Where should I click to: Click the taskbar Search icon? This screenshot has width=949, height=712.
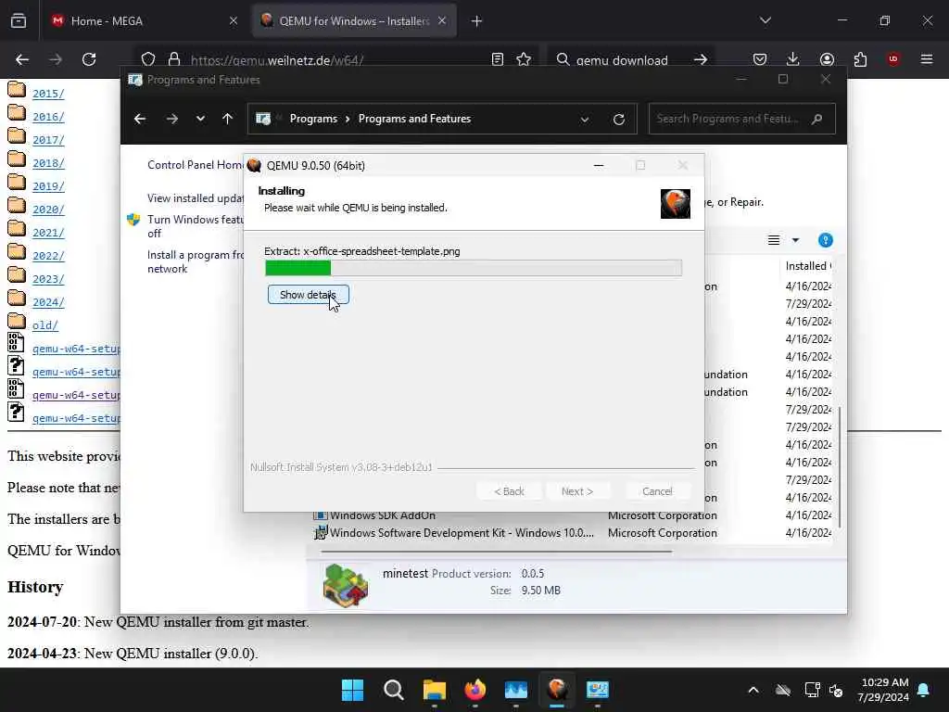coord(393,690)
